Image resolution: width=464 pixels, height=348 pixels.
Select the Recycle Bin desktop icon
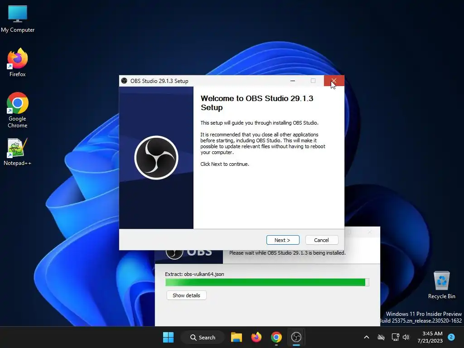[x=441, y=285]
